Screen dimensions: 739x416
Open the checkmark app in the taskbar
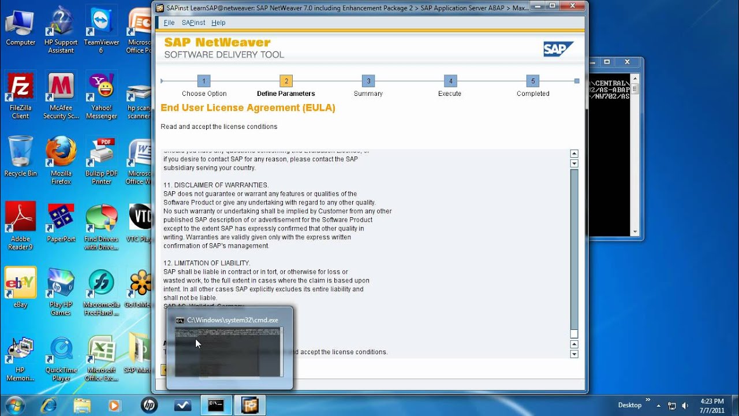coord(182,405)
